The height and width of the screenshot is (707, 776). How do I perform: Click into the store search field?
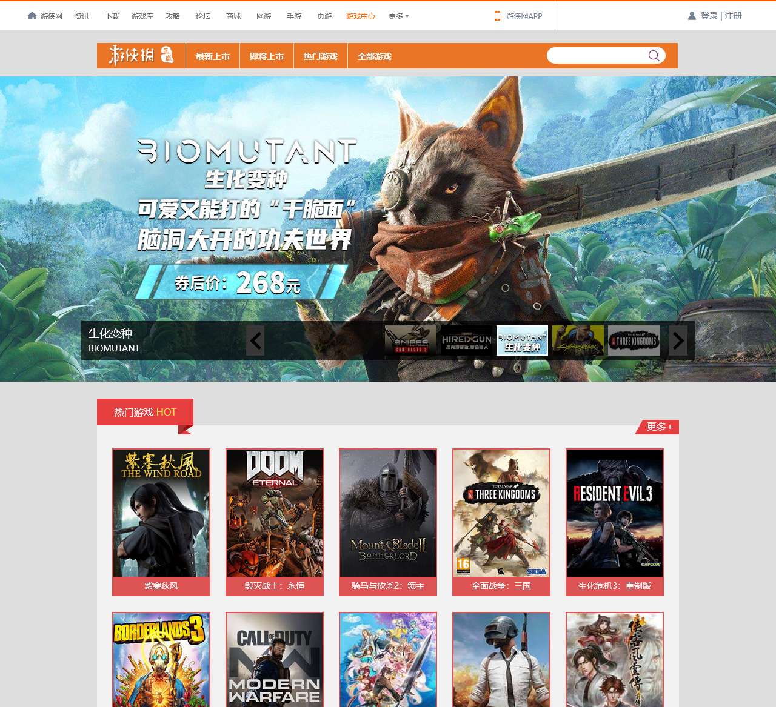tap(597, 56)
